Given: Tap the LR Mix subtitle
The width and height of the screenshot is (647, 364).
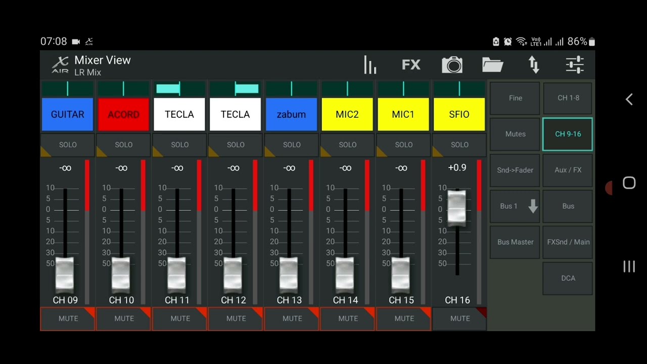Looking at the screenshot, I should 88,72.
